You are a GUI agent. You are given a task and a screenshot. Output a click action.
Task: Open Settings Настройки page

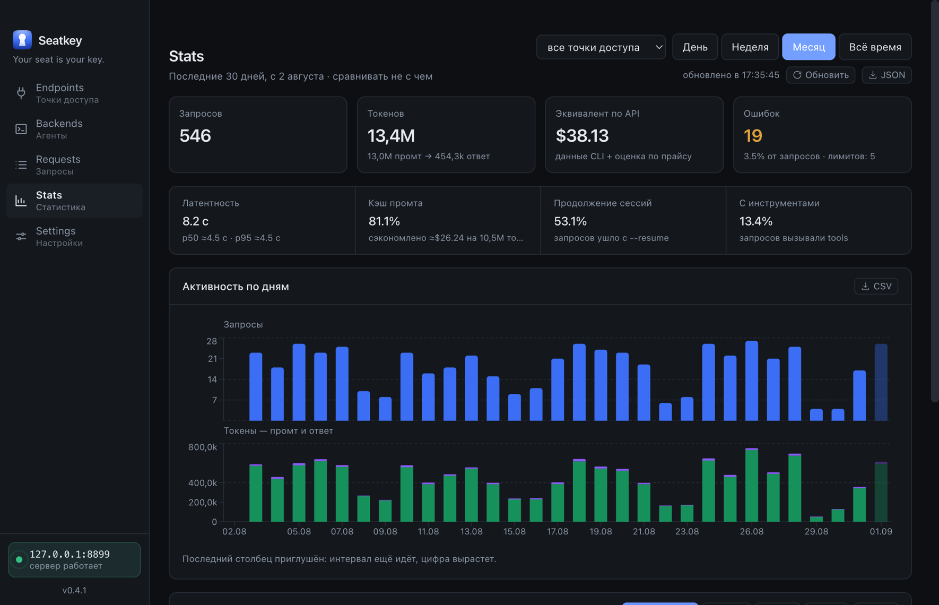pyautogui.click(x=74, y=237)
